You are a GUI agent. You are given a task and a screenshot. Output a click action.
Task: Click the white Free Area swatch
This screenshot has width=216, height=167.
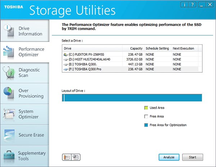pyautogui.click(x=146, y=117)
